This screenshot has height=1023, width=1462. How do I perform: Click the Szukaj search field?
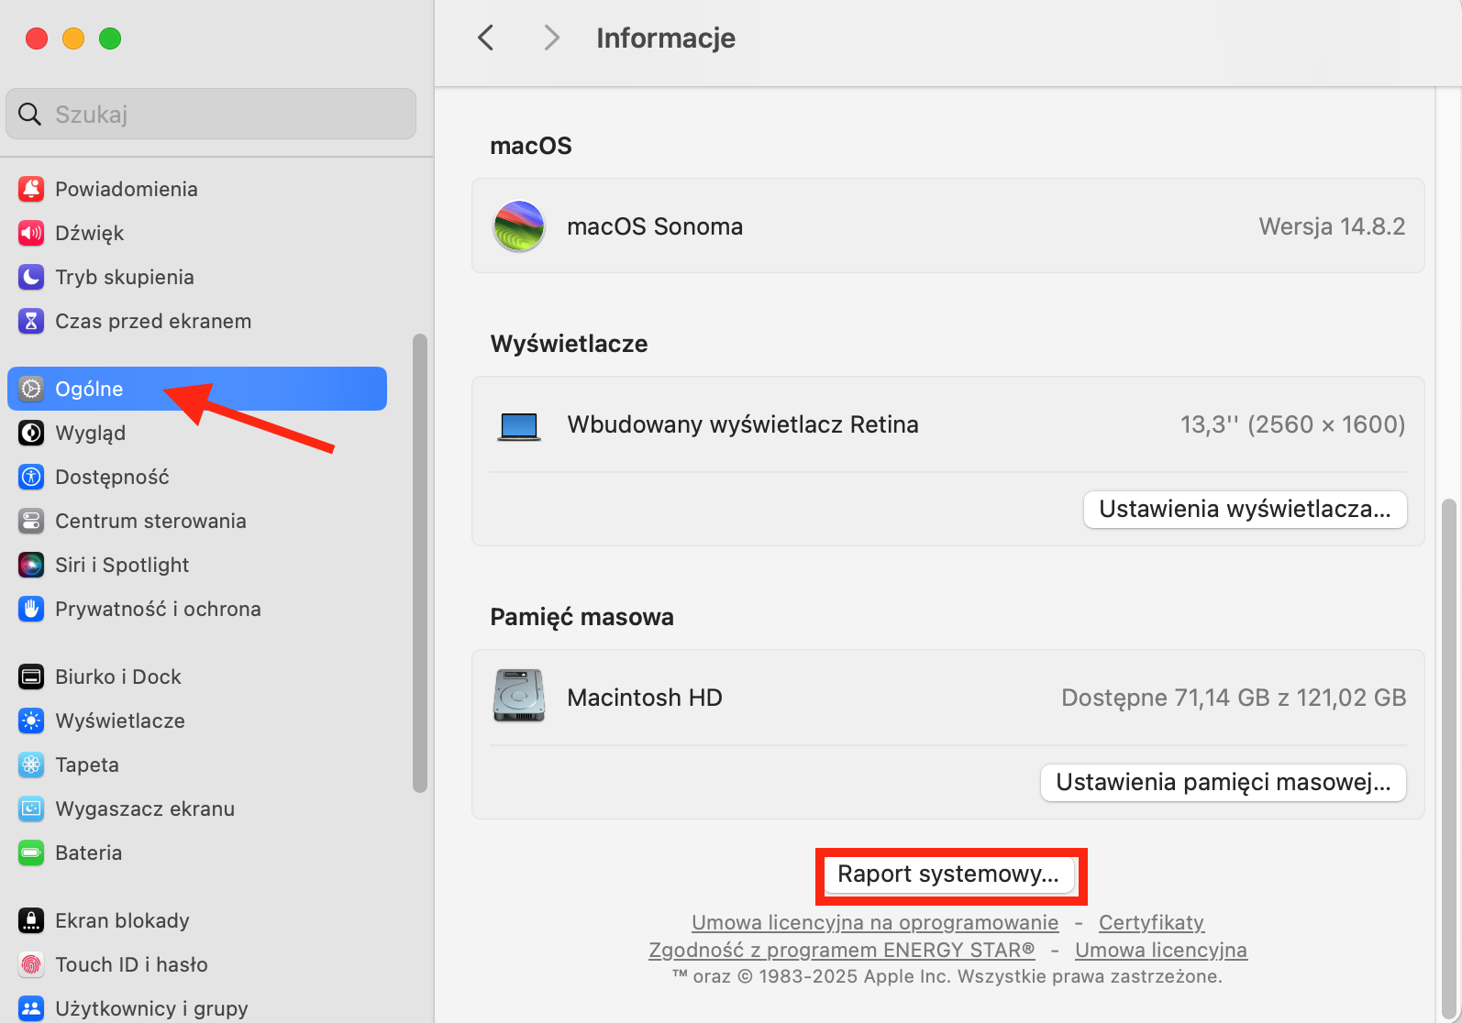(211, 114)
